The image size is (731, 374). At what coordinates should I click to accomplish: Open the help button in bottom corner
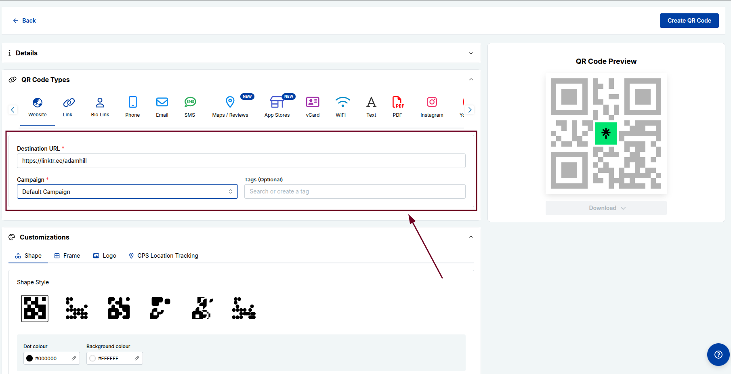point(718,355)
